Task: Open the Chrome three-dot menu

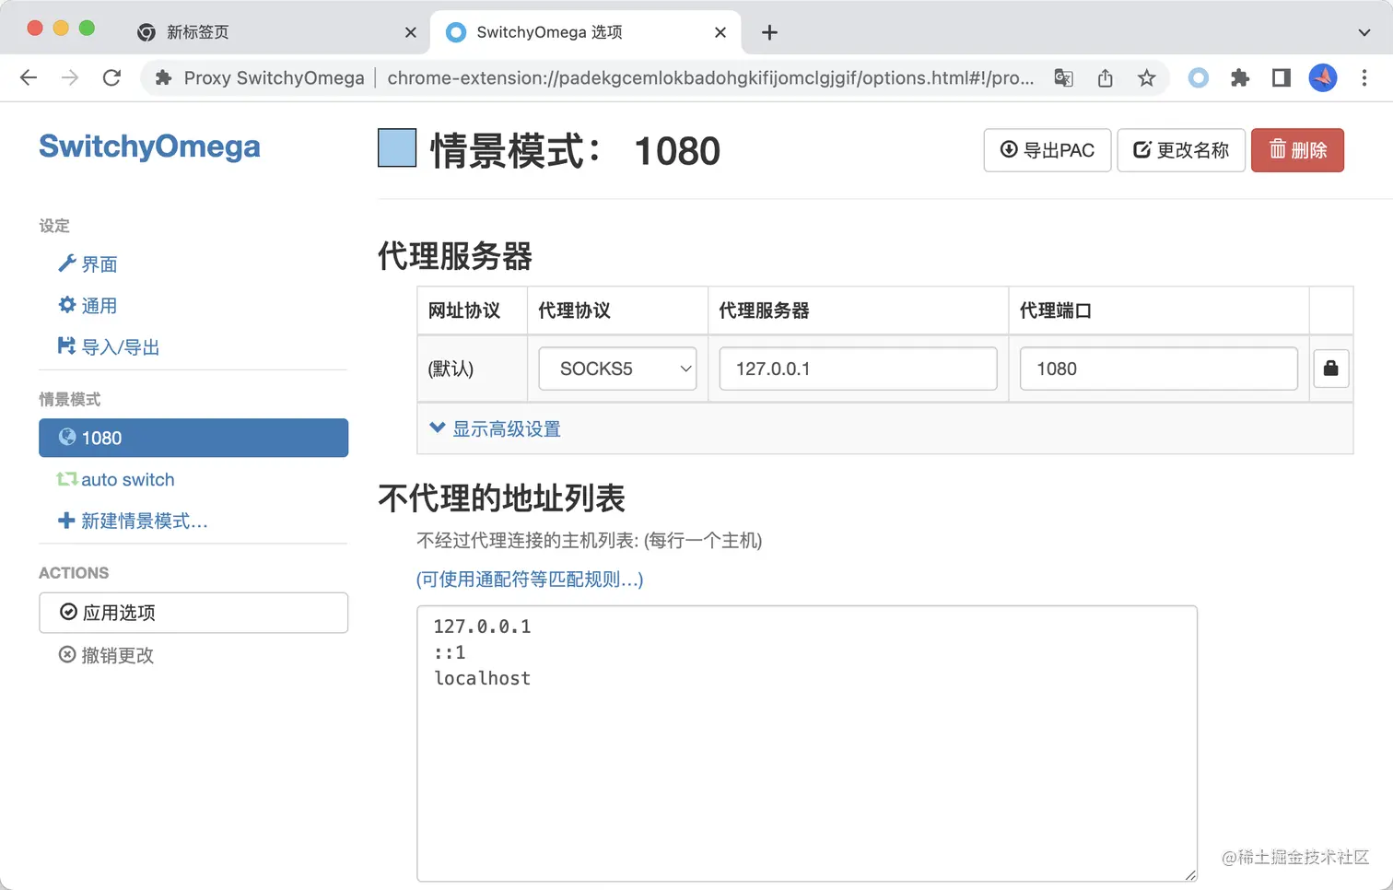Action: tap(1364, 78)
